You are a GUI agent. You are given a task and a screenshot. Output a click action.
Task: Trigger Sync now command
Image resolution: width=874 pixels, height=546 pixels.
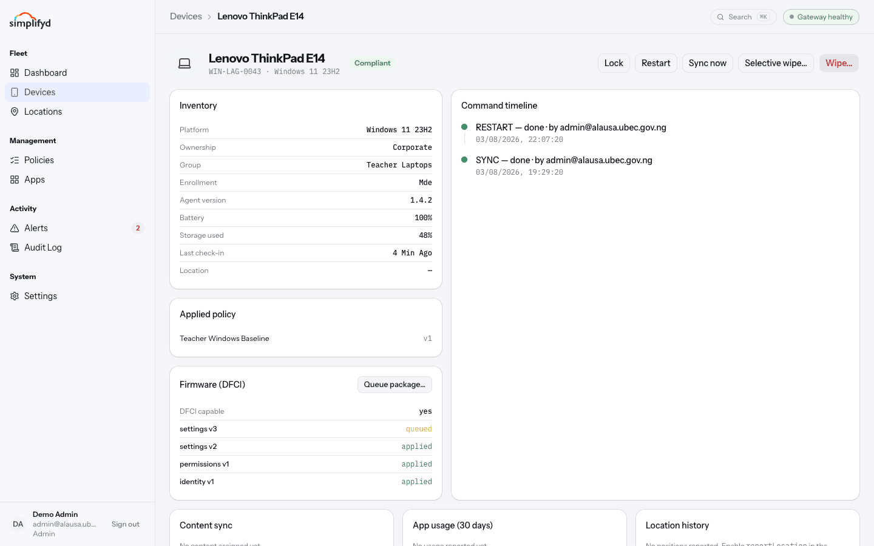(708, 63)
